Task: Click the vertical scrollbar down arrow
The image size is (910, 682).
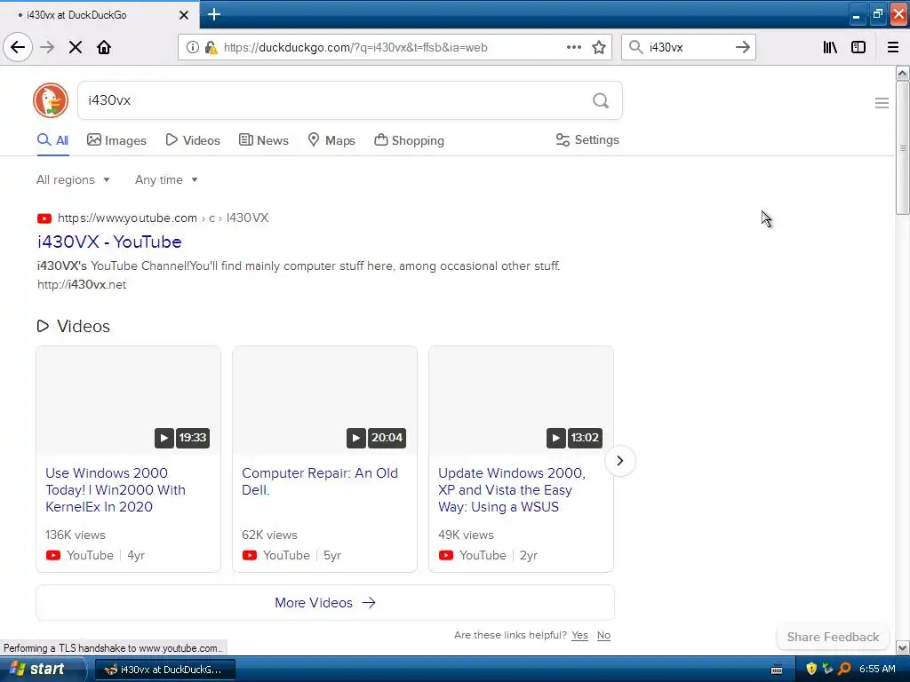Action: click(x=902, y=647)
